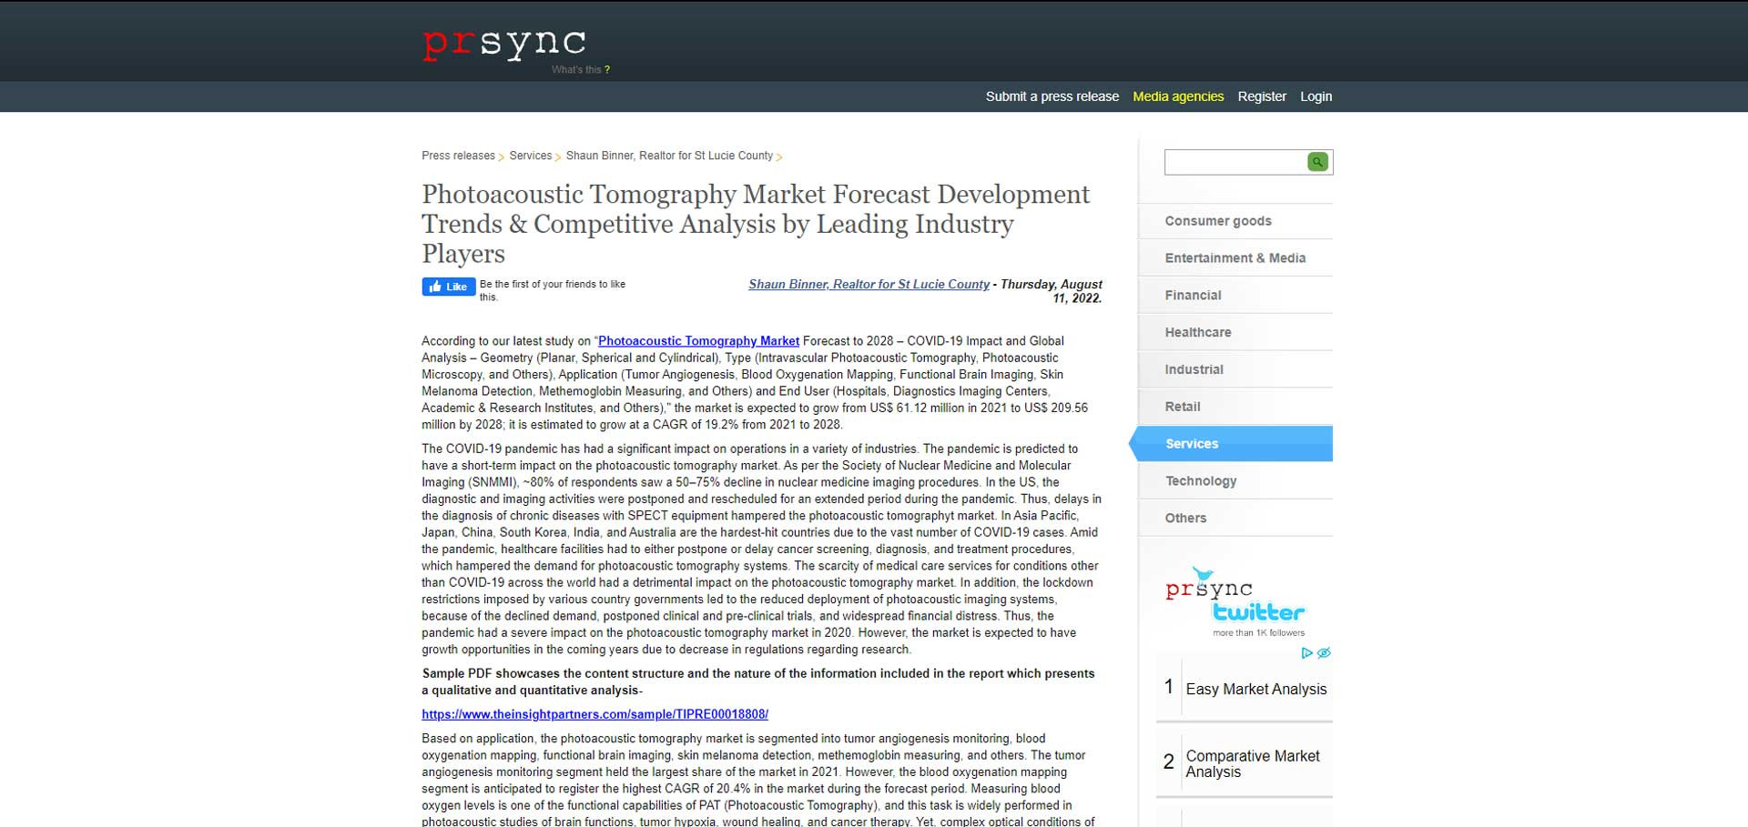1748x827 pixels.
Task: Open the Consumer goods category
Action: 1218,221
